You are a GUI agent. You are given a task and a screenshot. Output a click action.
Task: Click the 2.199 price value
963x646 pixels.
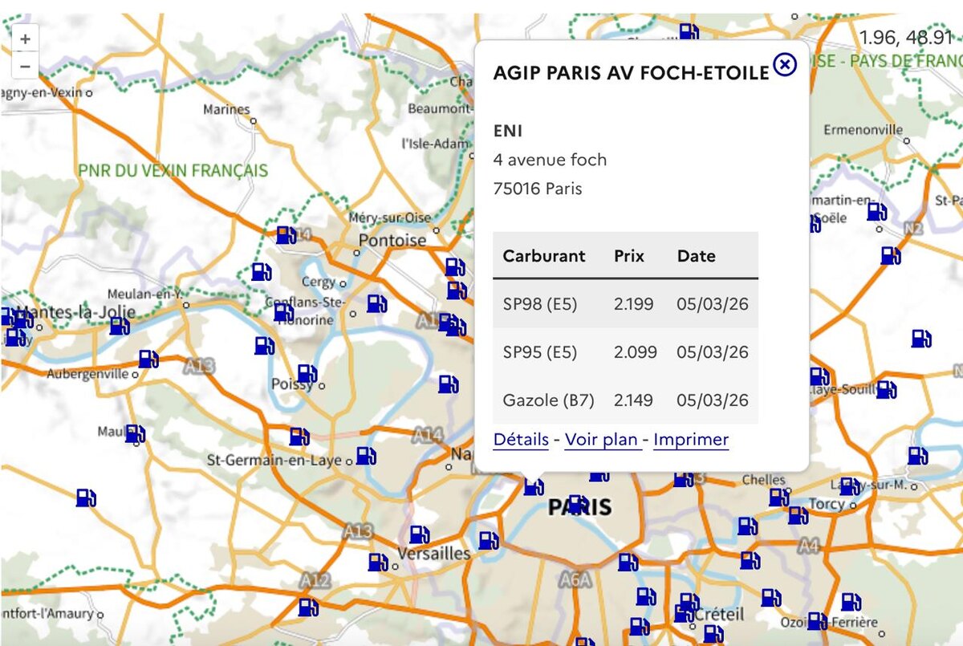(x=634, y=304)
